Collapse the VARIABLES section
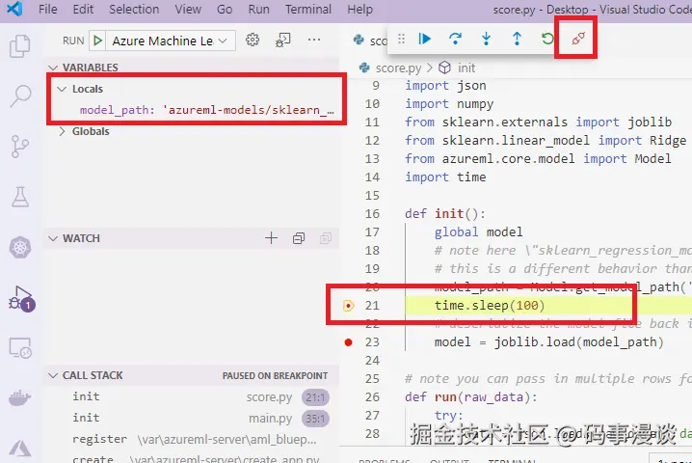Image resolution: width=692 pixels, height=463 pixels. 53,68
